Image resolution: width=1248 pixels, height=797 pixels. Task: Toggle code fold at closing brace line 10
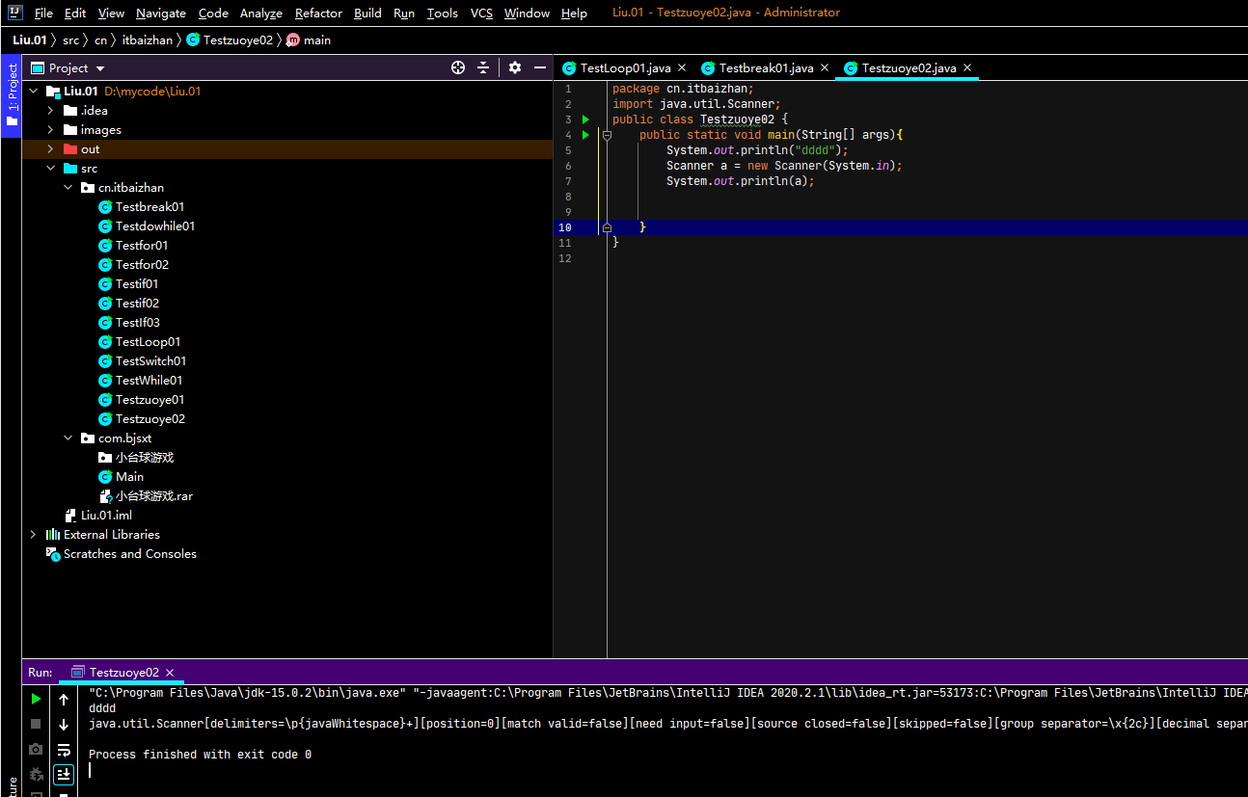click(x=607, y=227)
